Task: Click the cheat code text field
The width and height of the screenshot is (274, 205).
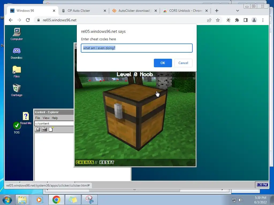Action: click(x=137, y=48)
